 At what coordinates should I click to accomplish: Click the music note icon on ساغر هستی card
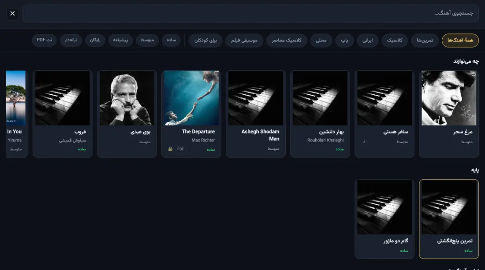[x=364, y=142]
